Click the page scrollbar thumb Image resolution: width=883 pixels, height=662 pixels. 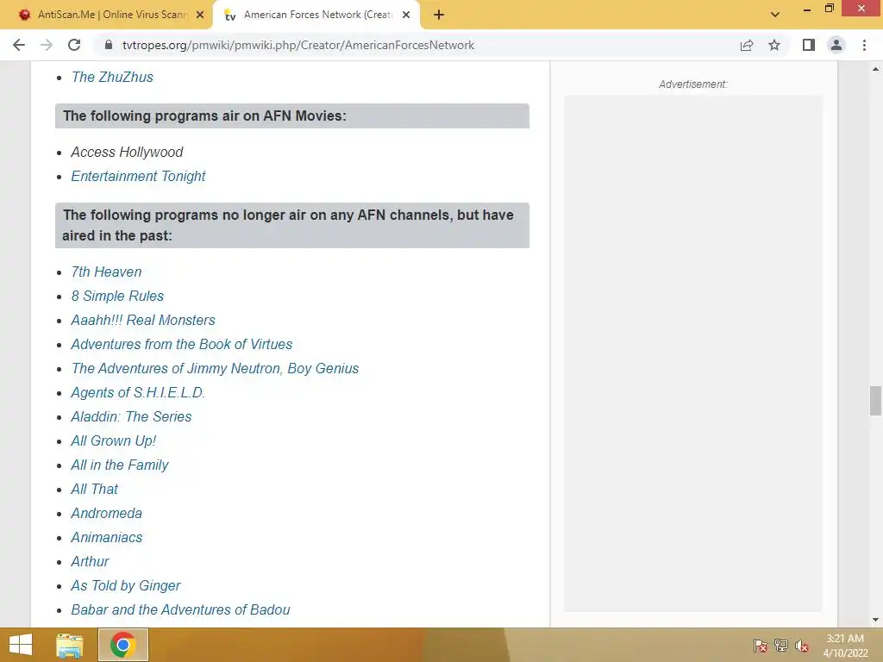875,401
